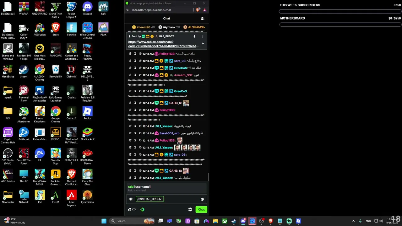Ban GreeCoS on the message with question marks

140,68
